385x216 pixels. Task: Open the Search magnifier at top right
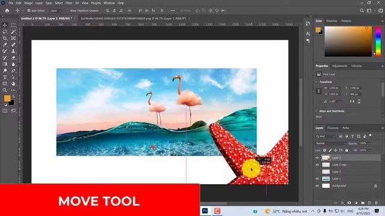pyautogui.click(x=362, y=11)
